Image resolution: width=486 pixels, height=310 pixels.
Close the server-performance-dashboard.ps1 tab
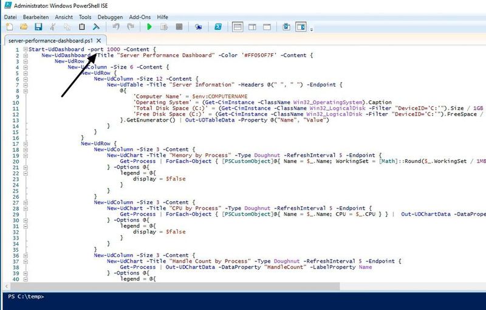pyautogui.click(x=98, y=41)
